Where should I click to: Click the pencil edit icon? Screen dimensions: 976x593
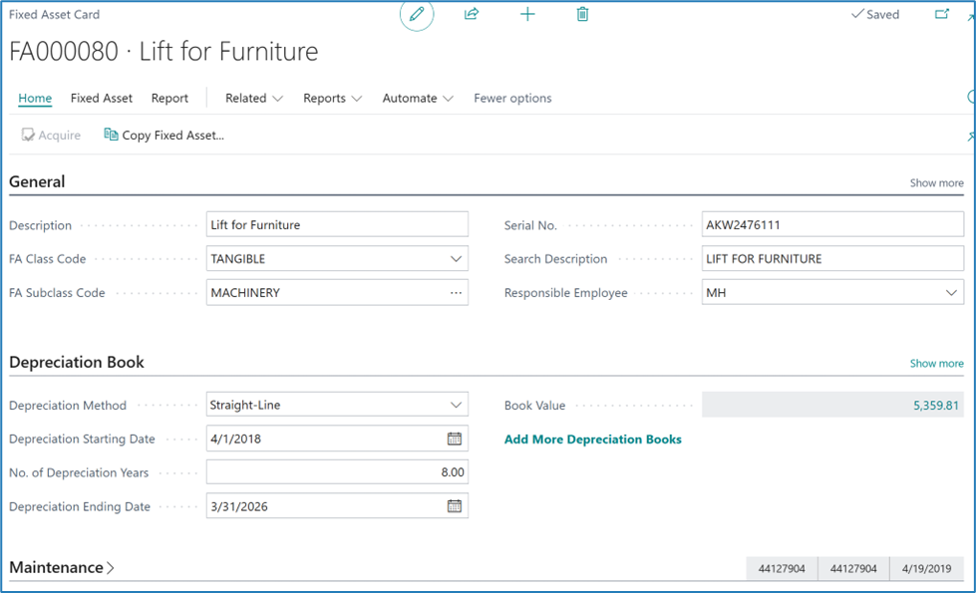point(417,14)
